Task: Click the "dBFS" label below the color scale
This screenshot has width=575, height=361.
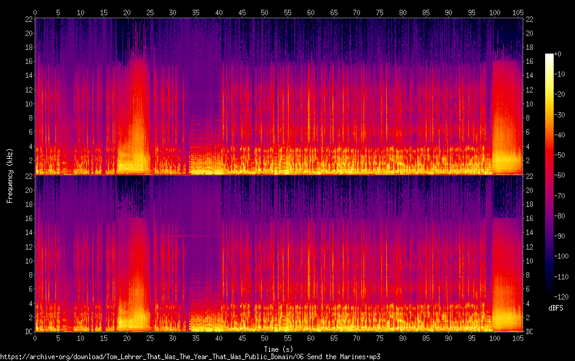Action: coord(555,309)
